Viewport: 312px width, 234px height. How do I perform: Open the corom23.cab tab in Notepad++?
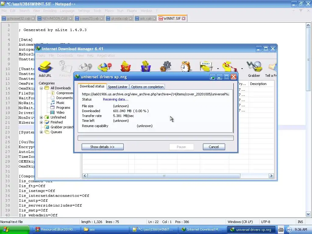pyautogui.click(x=89, y=19)
